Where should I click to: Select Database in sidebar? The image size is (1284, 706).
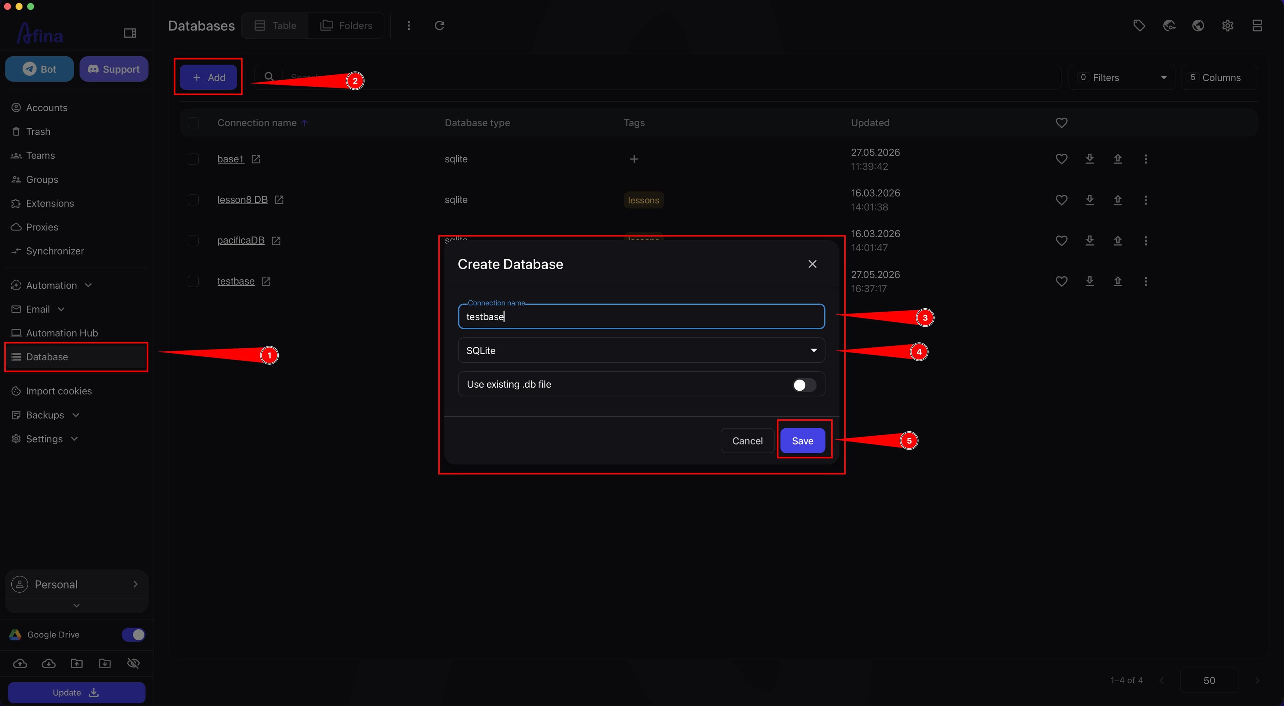coord(76,357)
